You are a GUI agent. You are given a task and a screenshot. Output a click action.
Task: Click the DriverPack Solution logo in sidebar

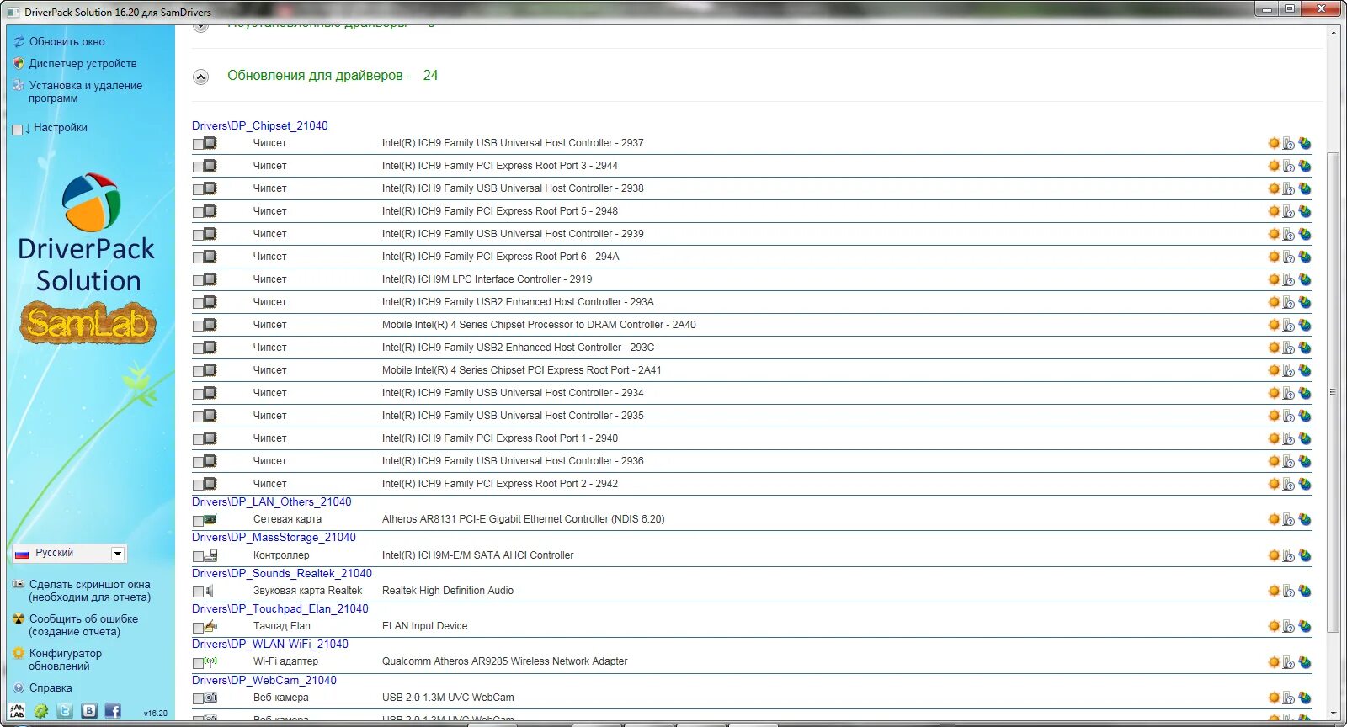pyautogui.click(x=88, y=233)
